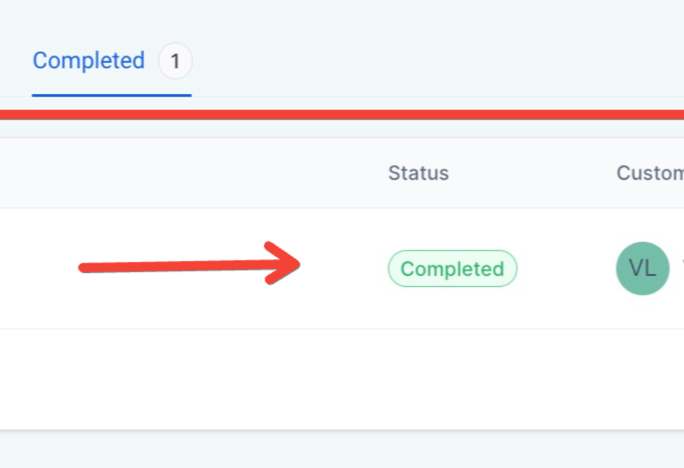This screenshot has height=468, width=684.
Task: Click the tail end of the red arrow
Action: tap(87, 267)
